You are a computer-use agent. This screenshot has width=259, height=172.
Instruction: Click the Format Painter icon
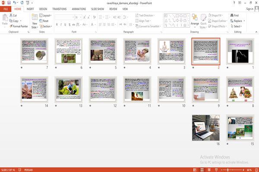[x=11, y=26]
